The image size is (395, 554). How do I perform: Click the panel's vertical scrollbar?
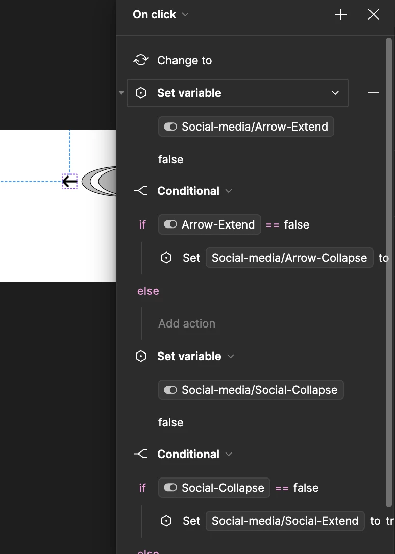pyautogui.click(x=389, y=272)
